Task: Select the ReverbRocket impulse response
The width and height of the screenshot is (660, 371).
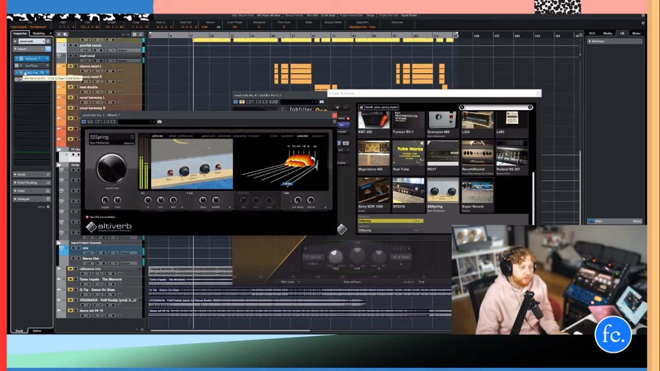Action: tap(477, 157)
